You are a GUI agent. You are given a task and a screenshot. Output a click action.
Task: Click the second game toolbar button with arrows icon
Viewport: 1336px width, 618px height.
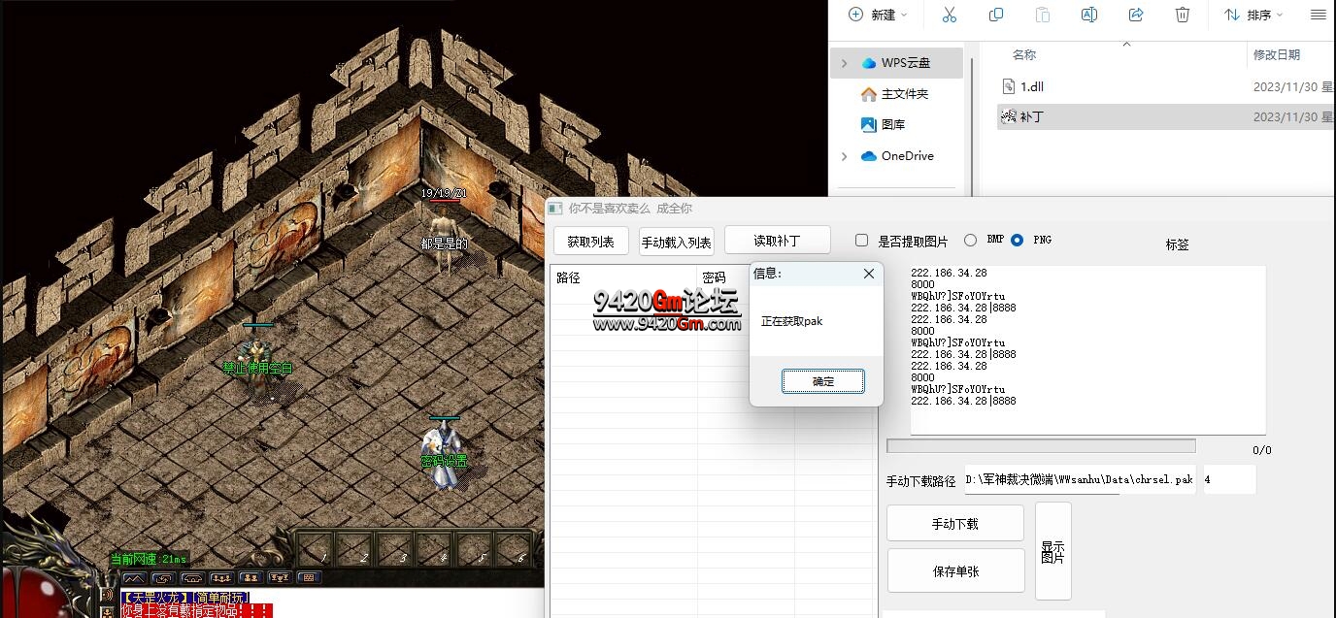(163, 578)
